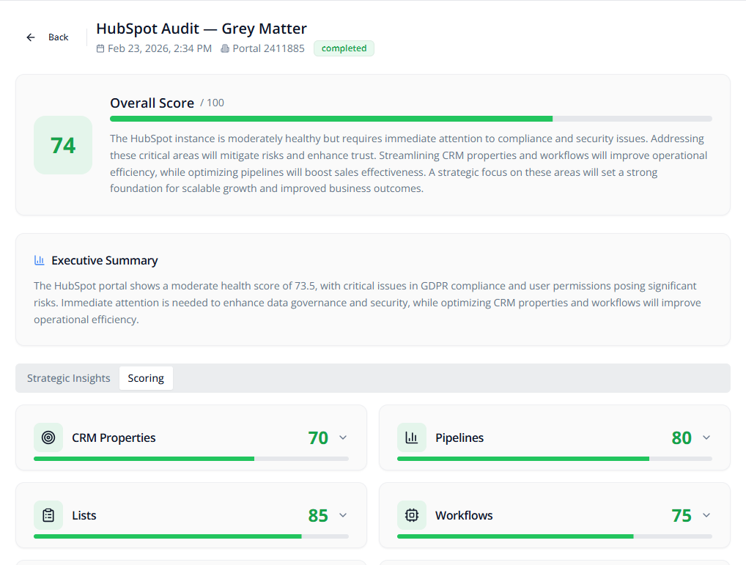Expand the CRM Properties score section
The height and width of the screenshot is (565, 746).
tap(343, 437)
